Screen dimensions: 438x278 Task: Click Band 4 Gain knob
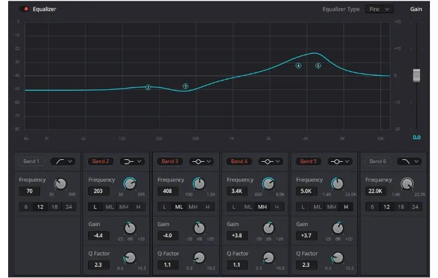click(268, 228)
